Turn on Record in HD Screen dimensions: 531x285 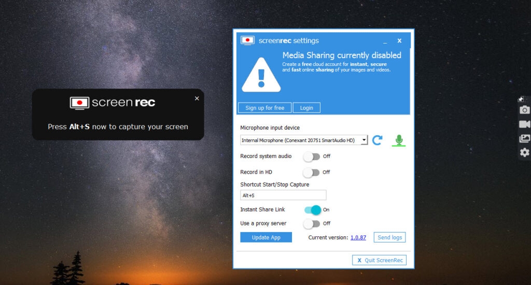pos(312,172)
